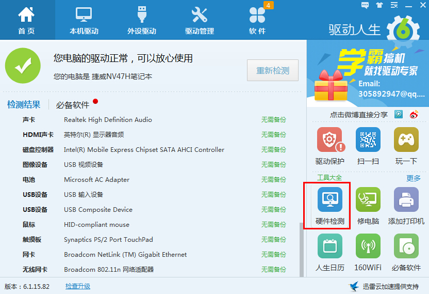
Task: Click the 点击微博直接分享 label
Action: click(x=359, y=115)
